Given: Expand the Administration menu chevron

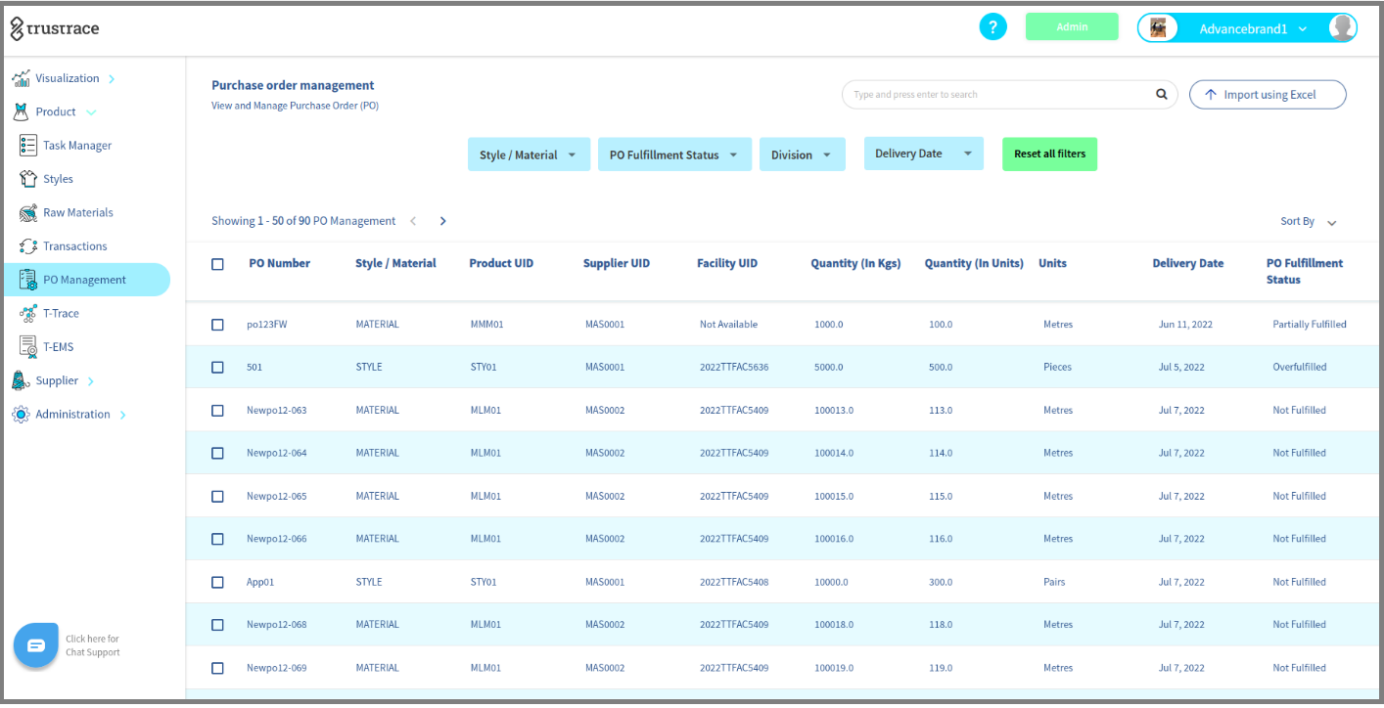Looking at the screenshot, I should click(122, 415).
